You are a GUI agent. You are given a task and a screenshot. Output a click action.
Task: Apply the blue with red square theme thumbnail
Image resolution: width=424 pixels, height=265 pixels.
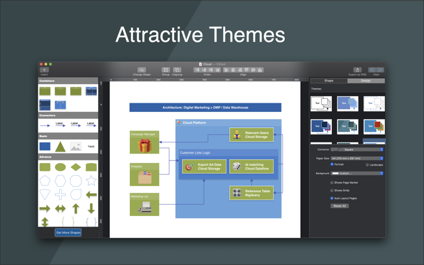(374, 127)
